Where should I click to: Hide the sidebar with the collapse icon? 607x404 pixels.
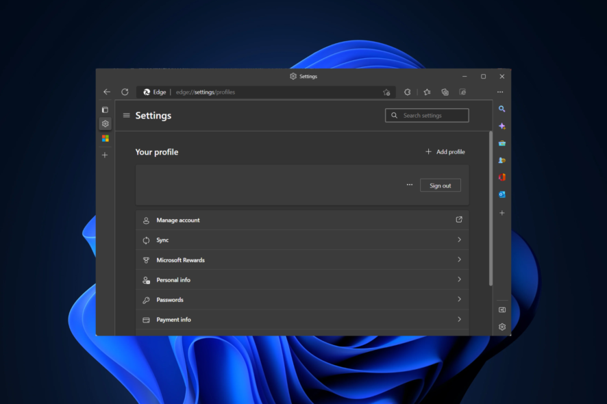pos(502,310)
